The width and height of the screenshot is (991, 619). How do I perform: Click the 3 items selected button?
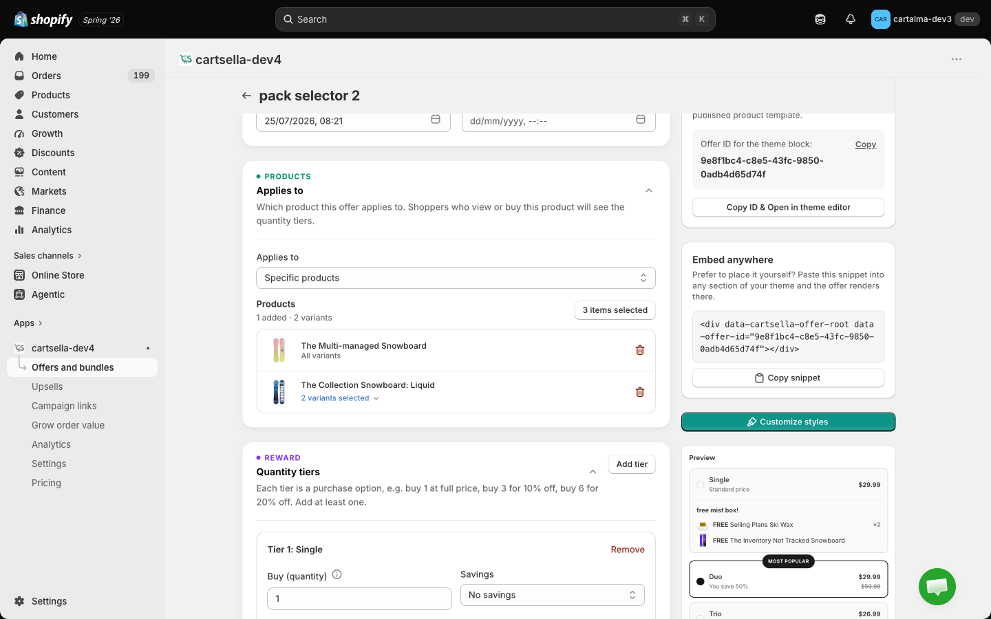tap(615, 310)
